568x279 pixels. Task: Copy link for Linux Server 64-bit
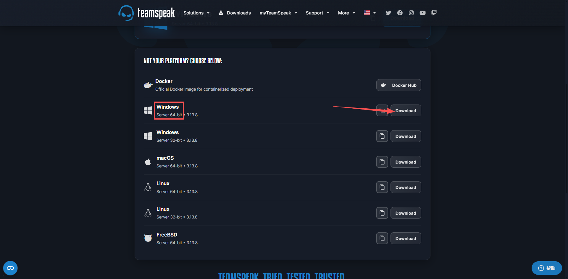click(x=382, y=187)
